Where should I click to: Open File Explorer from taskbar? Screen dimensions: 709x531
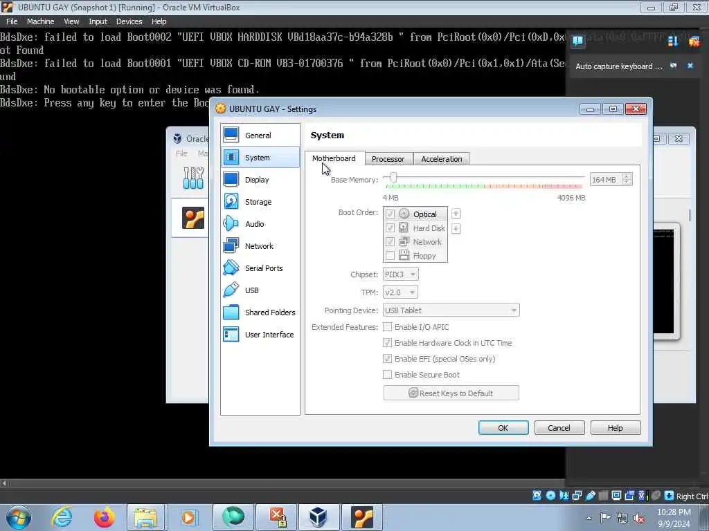coord(145,517)
